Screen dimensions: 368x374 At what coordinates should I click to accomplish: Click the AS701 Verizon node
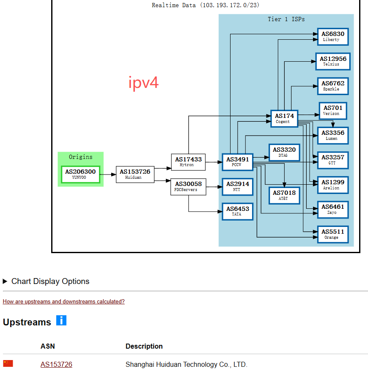click(x=333, y=111)
